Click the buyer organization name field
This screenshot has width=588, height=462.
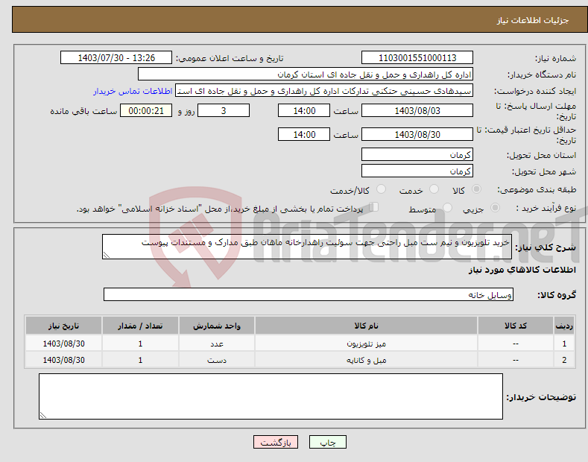point(306,75)
